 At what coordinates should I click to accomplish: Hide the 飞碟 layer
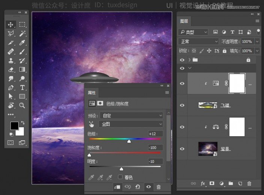tap(182, 105)
